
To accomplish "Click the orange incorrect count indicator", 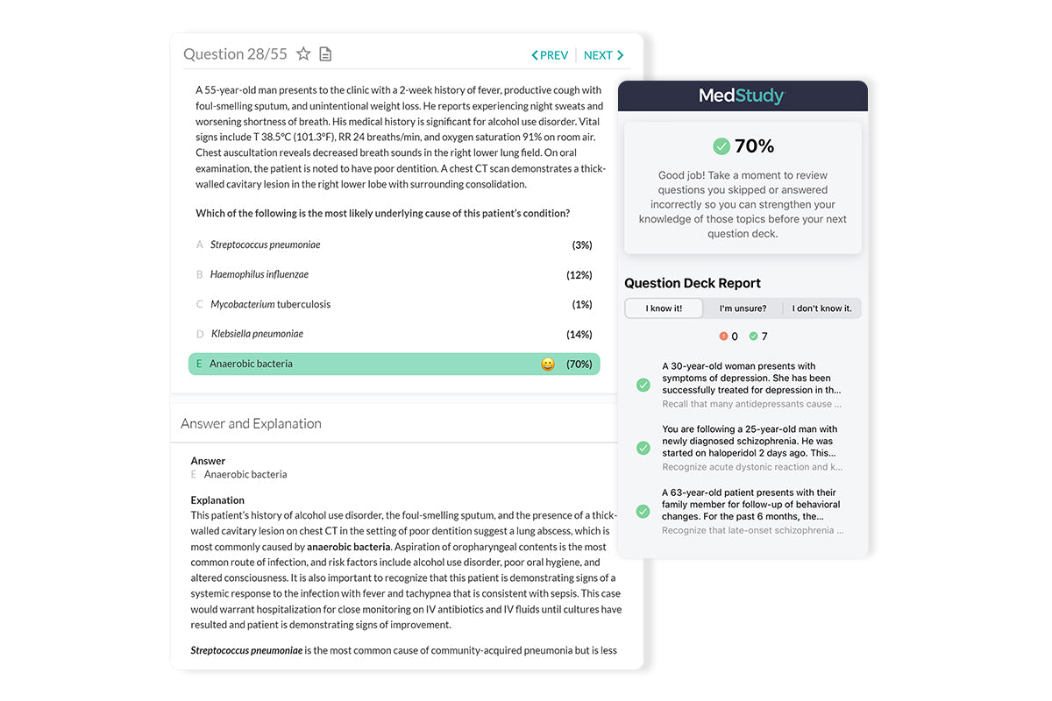I will [x=723, y=336].
